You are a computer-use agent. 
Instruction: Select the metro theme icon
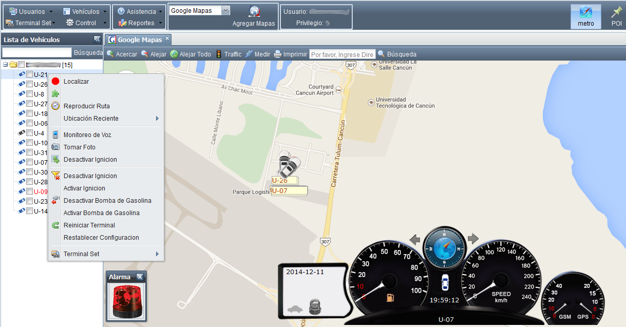point(586,16)
